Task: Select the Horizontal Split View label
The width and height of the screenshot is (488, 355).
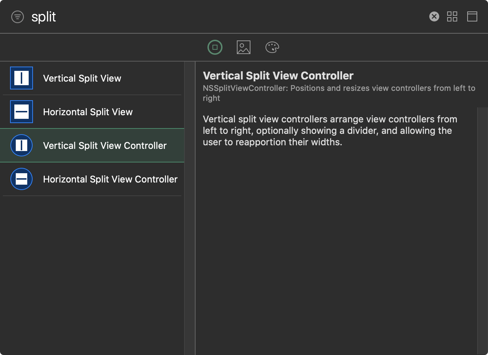Action: [x=88, y=112]
